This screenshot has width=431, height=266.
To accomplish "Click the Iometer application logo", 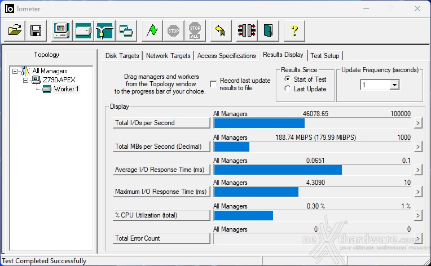I will click(x=9, y=9).
